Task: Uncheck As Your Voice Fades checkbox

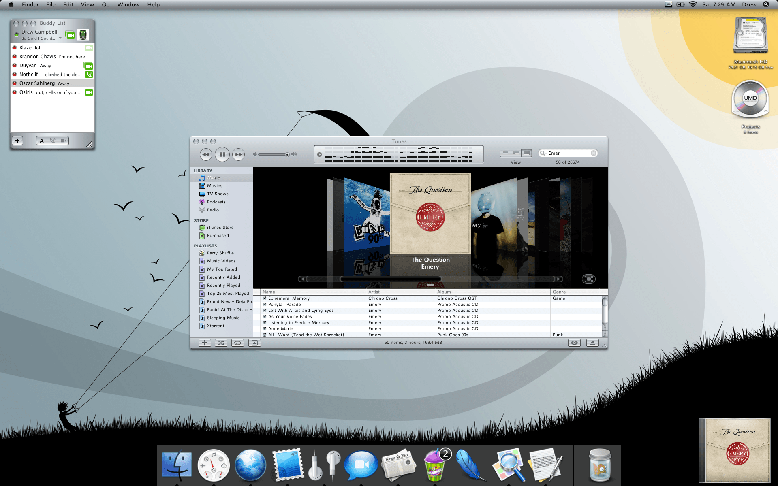Action: [265, 317]
